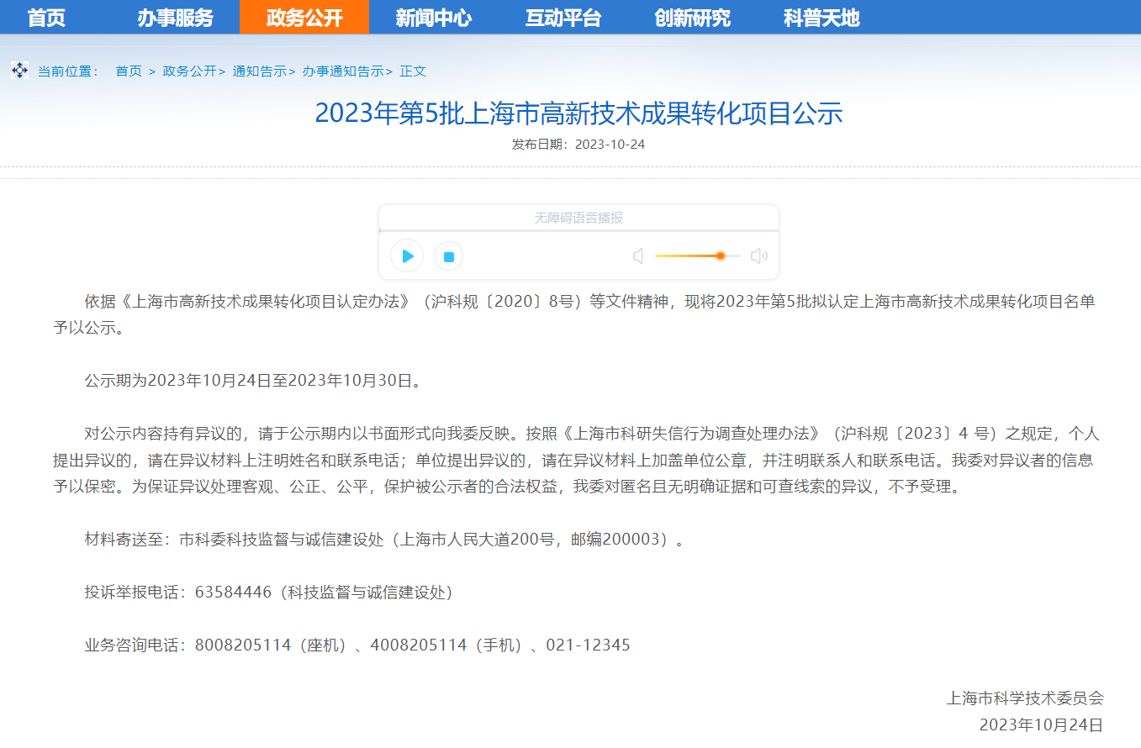This screenshot has height=748, width=1141.
Task: Open the 办事通知告示 breadcrumb link
Action: click(342, 71)
